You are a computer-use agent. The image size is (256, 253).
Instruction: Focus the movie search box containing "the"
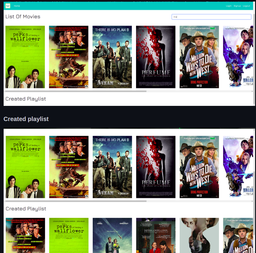(x=211, y=17)
